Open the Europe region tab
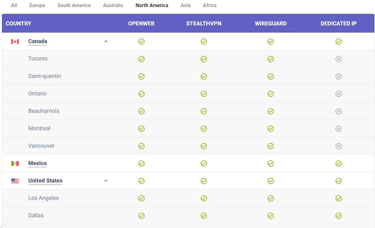The width and height of the screenshot is (375, 228). point(37,5)
